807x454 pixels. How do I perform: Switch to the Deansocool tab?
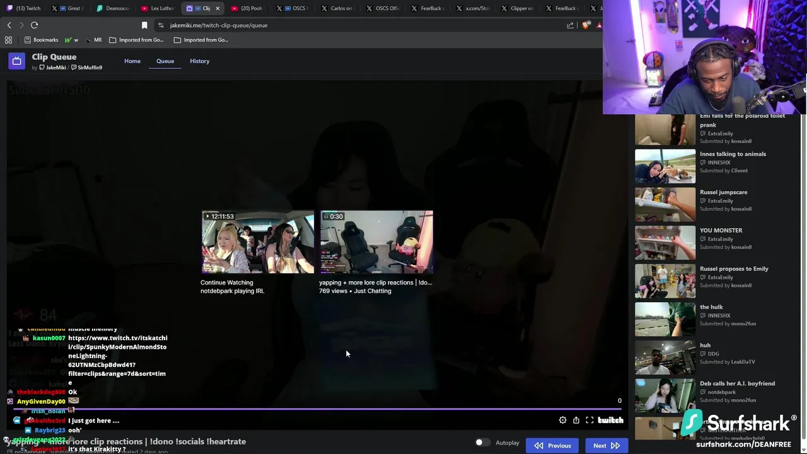[113, 8]
